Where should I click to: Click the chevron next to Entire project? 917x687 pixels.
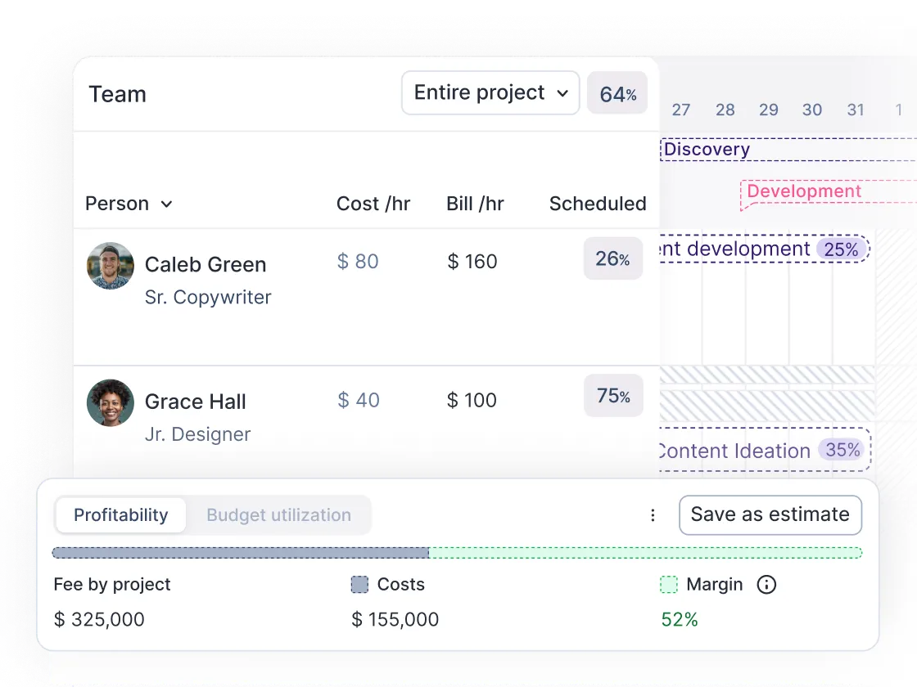pos(562,93)
